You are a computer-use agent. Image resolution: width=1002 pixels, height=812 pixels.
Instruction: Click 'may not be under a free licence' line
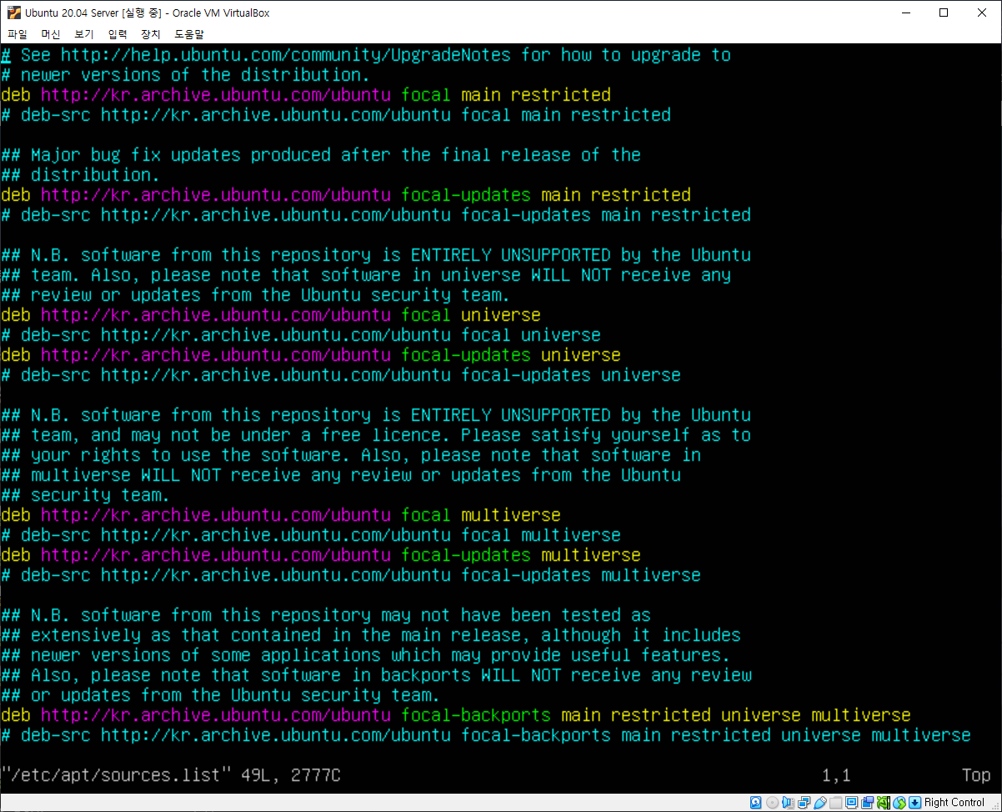pos(376,435)
